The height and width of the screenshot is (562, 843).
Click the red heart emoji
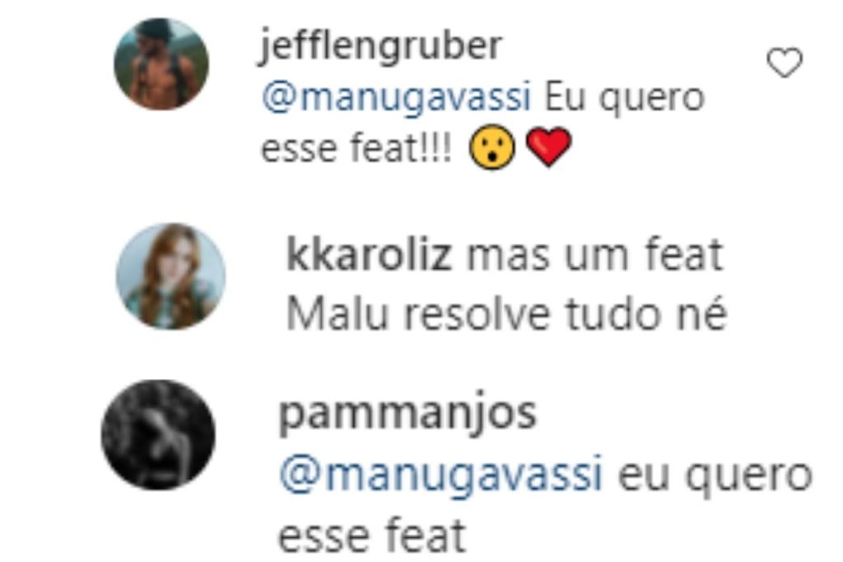pos(548,147)
